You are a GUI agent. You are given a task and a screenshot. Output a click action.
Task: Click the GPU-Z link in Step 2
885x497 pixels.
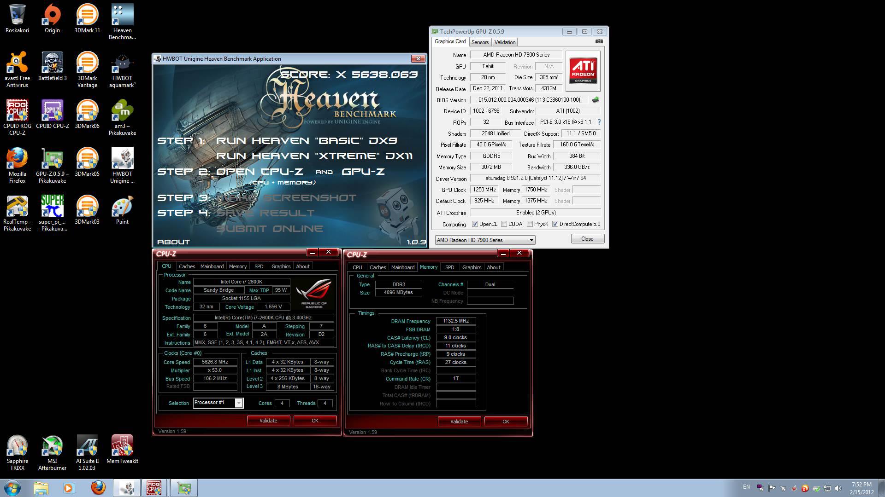tap(363, 172)
